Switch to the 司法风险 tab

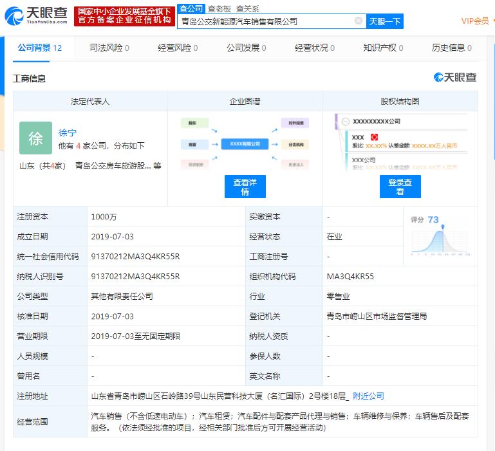[x=109, y=48]
